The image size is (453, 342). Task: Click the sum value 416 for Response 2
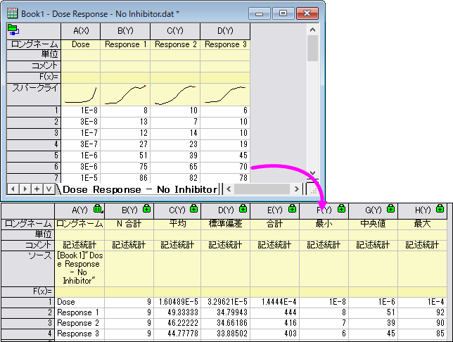click(x=274, y=323)
